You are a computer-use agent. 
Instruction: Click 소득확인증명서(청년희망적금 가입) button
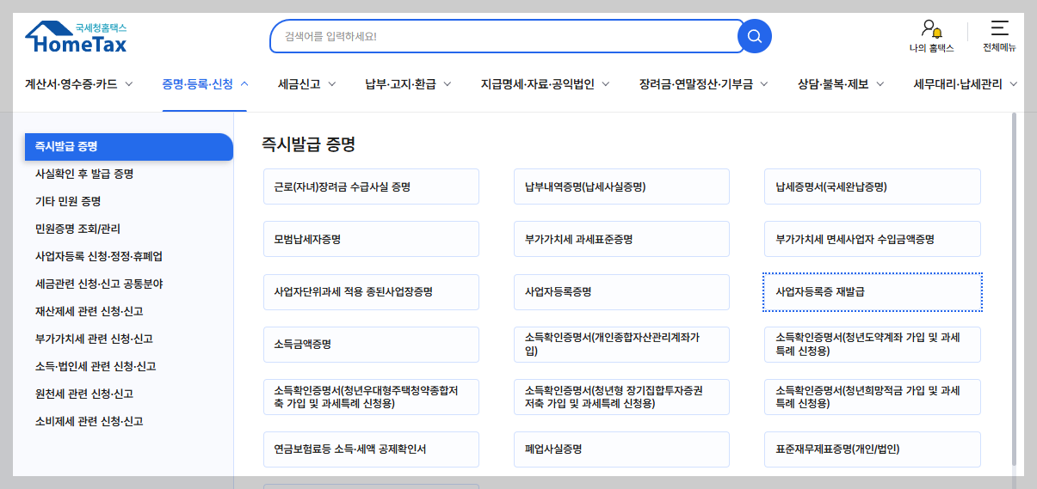pyautogui.click(x=873, y=397)
